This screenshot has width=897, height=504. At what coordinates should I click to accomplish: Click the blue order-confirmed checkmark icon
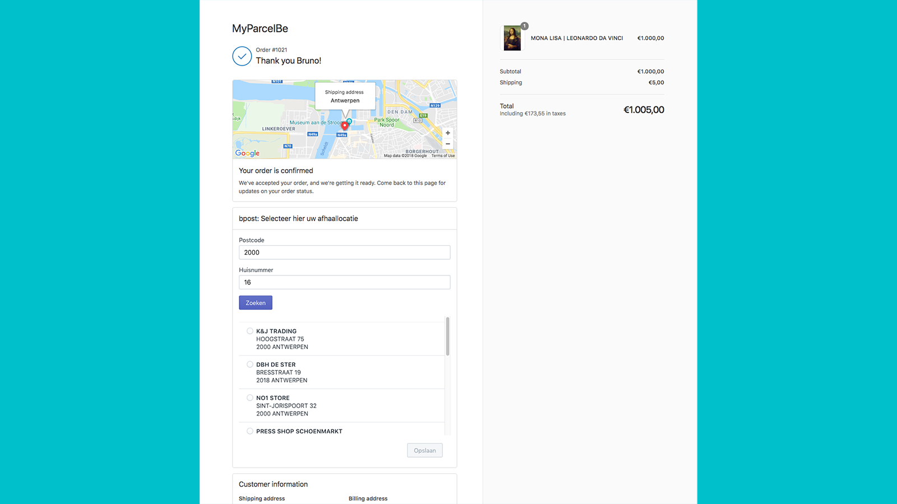click(x=242, y=56)
